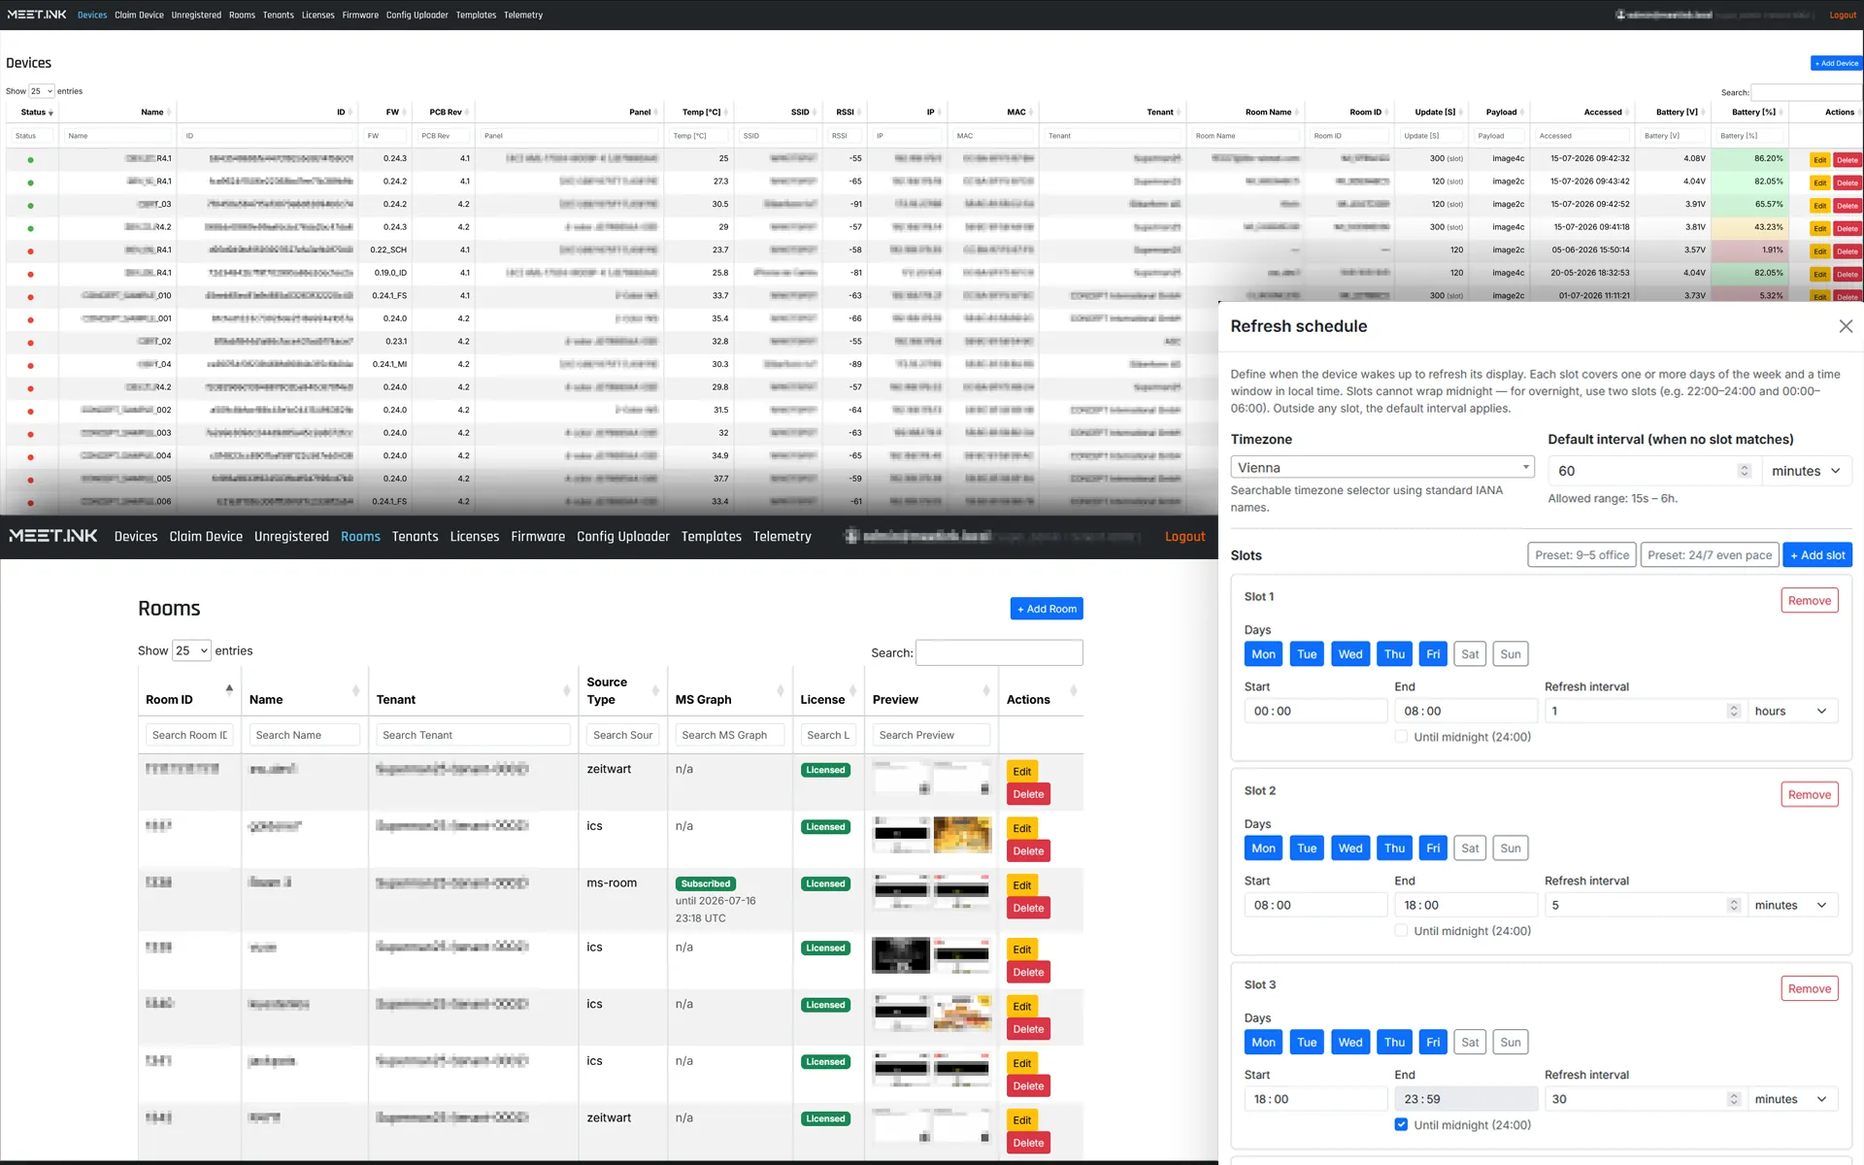Toggle Sun in Slot 3
Image resolution: width=1864 pixels, height=1165 pixels.
click(1510, 1043)
